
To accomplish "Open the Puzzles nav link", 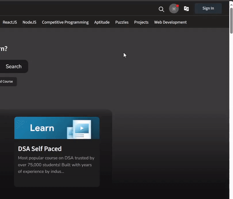I will point(122,22).
